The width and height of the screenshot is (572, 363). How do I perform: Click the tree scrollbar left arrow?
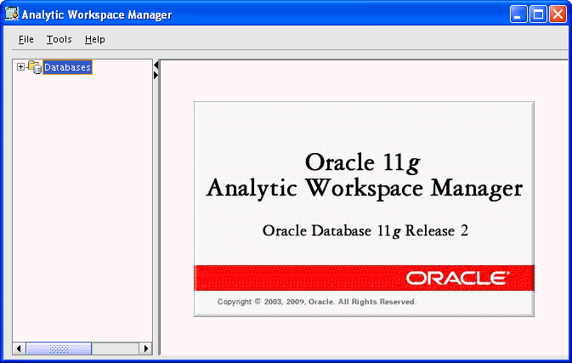tap(19, 349)
